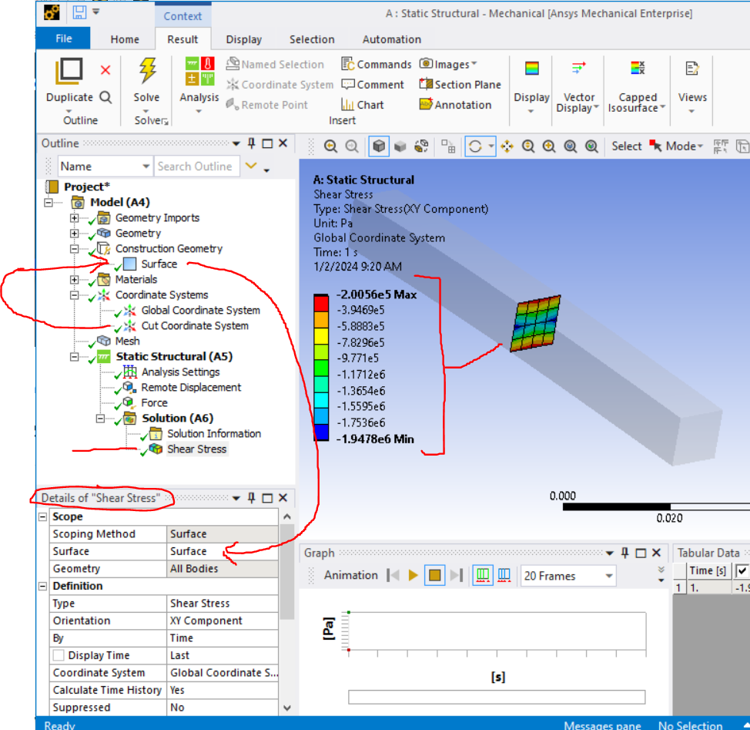Screen dimensions: 750x730
Task: Toggle the Display Time checkbox
Action: pyautogui.click(x=59, y=655)
